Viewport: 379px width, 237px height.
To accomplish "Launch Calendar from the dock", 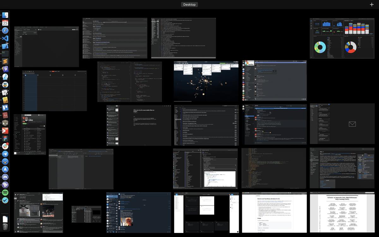I will [x=5, y=23].
